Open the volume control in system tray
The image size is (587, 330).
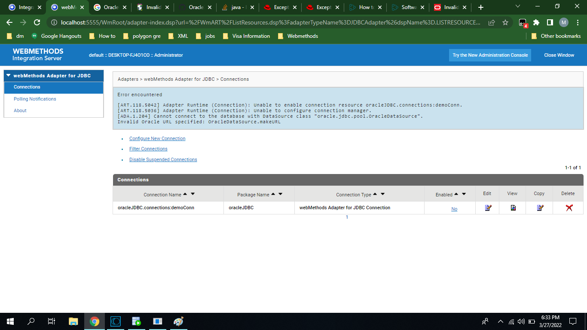(521, 321)
